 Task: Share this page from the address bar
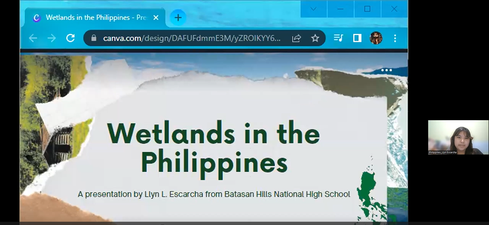pyautogui.click(x=296, y=38)
